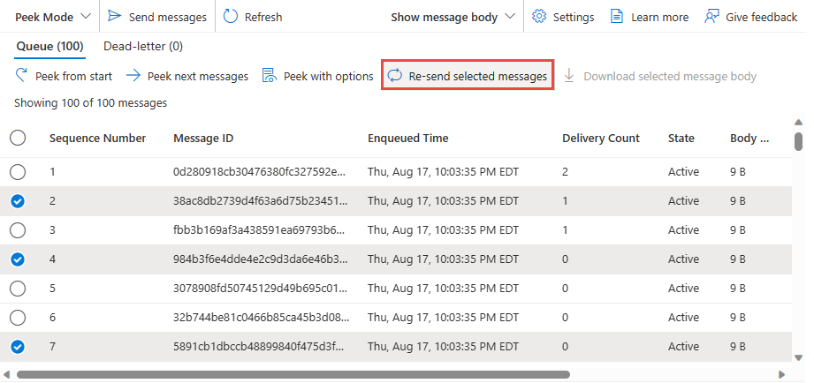The height and width of the screenshot is (383, 814).
Task: Click the Give feedback person icon
Action: 711,17
